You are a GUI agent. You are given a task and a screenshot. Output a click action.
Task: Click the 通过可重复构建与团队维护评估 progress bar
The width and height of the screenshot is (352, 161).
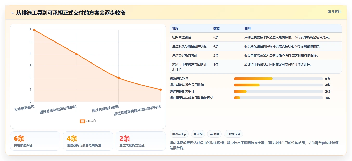tap(278, 98)
